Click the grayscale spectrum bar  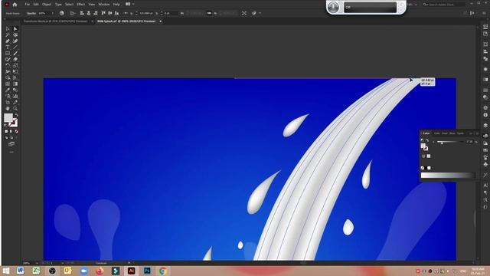(x=448, y=176)
